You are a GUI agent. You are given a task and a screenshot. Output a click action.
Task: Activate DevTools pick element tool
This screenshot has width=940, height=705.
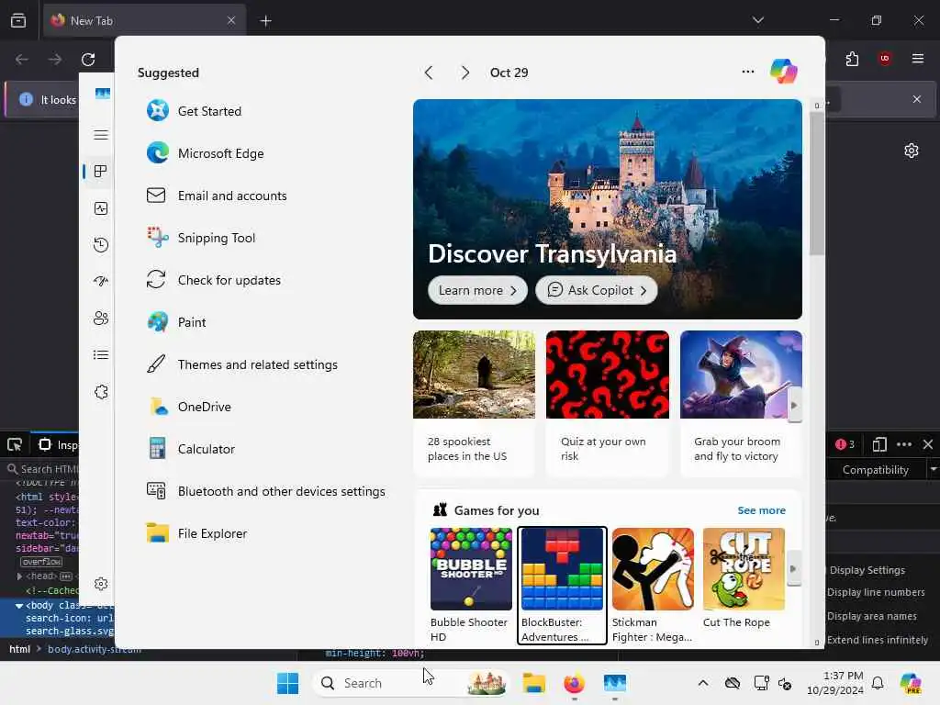pos(15,445)
